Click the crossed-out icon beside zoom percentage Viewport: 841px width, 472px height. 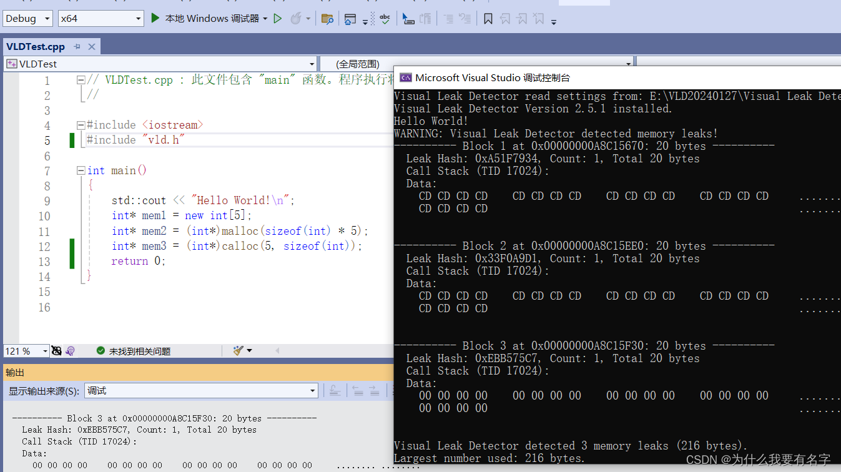(56, 351)
